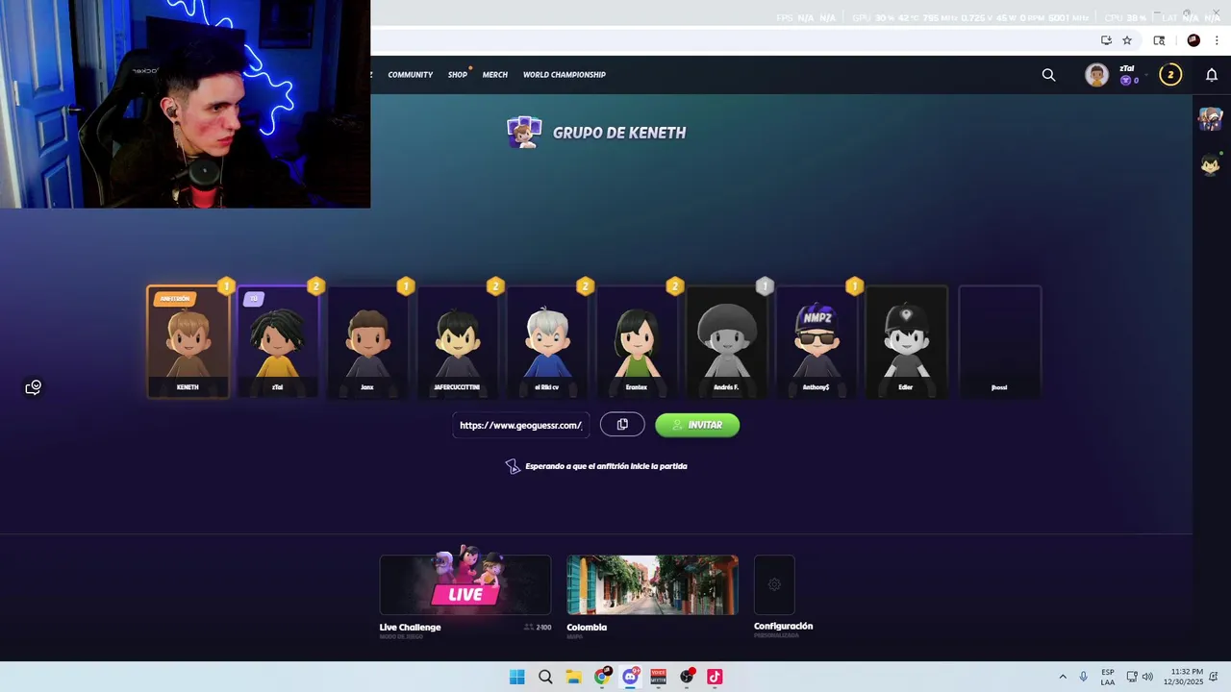
Task: Open zTal profile avatar in header
Action: pyautogui.click(x=1096, y=75)
